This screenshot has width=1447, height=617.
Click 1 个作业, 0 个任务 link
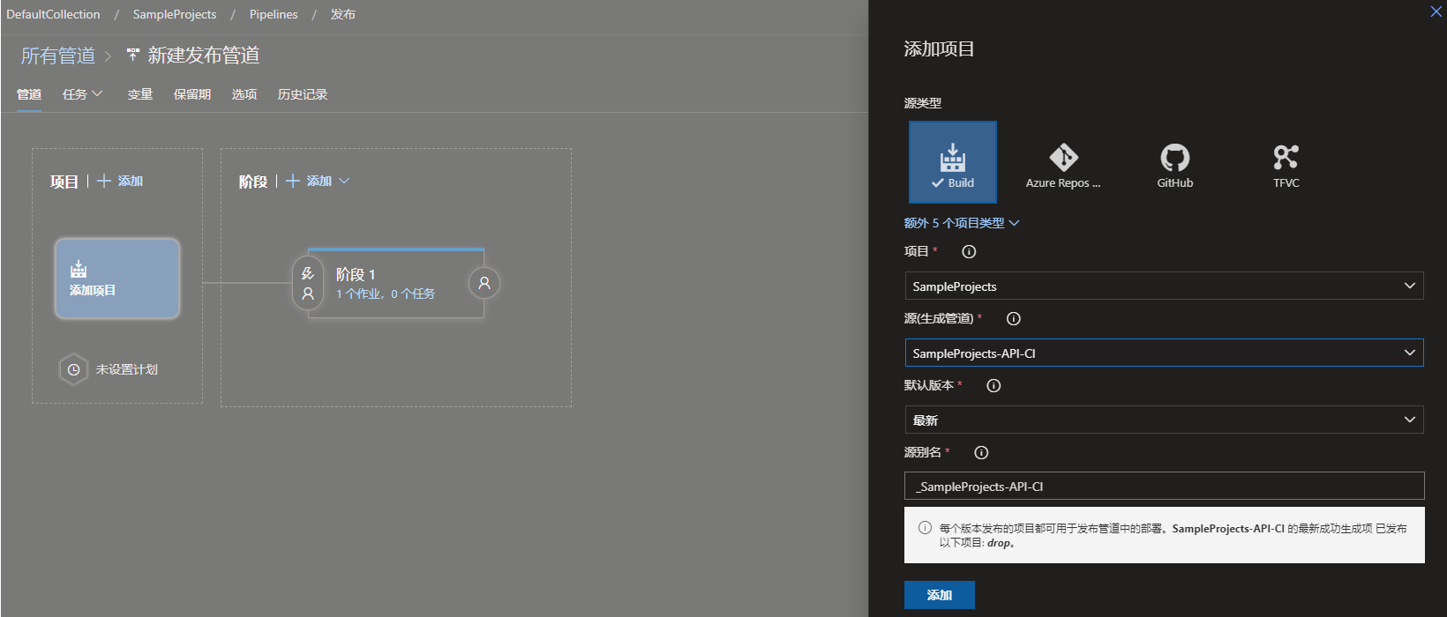[x=386, y=294]
